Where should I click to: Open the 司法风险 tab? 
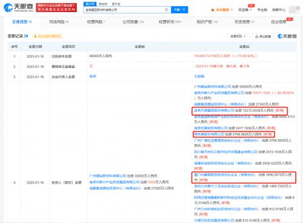[59, 22]
